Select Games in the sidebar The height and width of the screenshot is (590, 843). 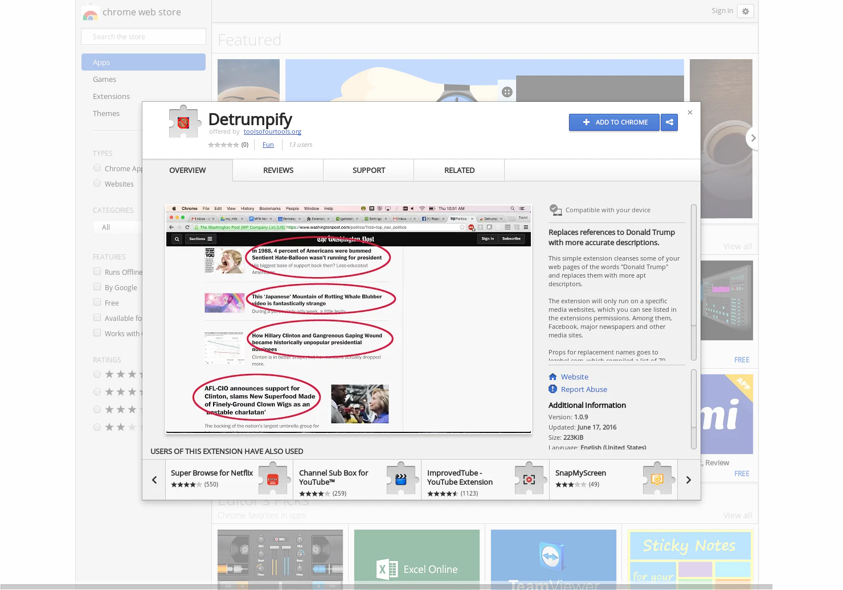click(x=104, y=79)
